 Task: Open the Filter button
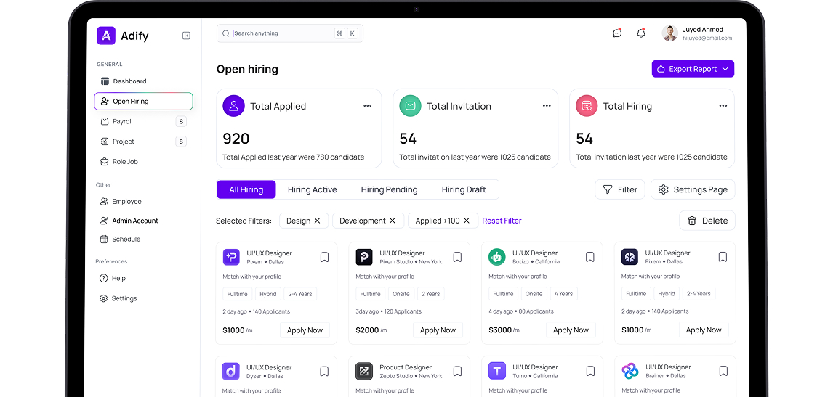pyautogui.click(x=619, y=189)
